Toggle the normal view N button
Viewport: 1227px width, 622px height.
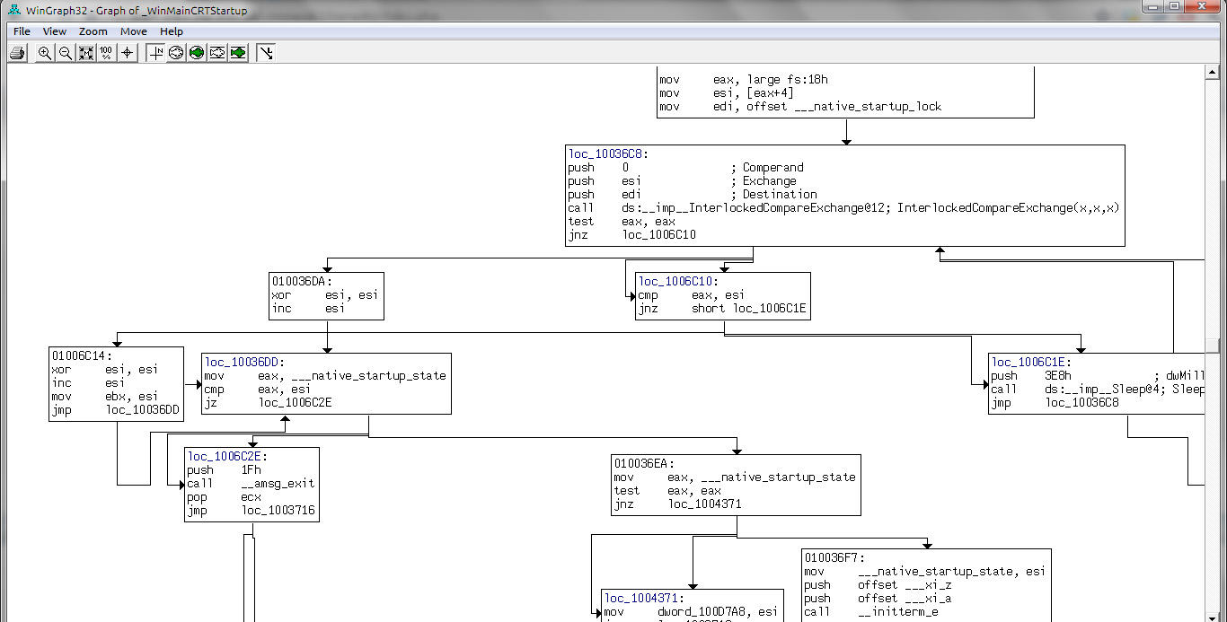click(156, 53)
